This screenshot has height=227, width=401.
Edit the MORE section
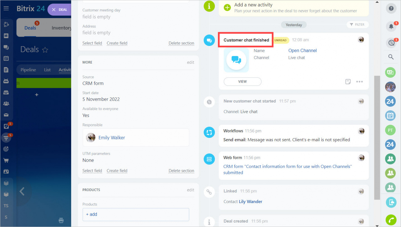[x=190, y=62]
